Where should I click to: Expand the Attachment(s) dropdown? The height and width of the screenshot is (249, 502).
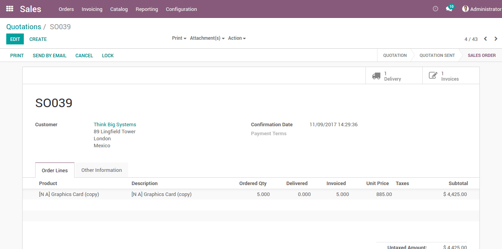tap(207, 38)
